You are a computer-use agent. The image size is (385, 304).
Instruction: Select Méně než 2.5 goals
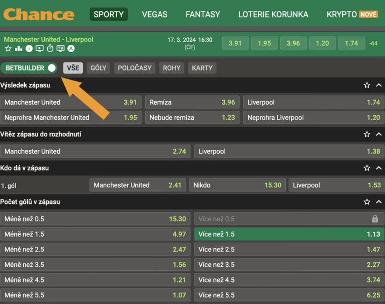(95, 249)
